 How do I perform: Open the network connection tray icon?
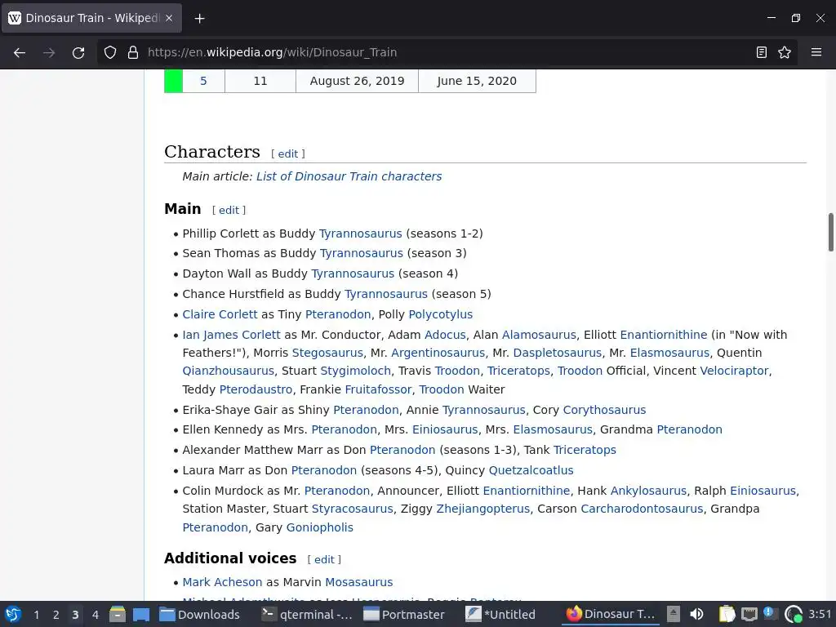click(x=749, y=614)
